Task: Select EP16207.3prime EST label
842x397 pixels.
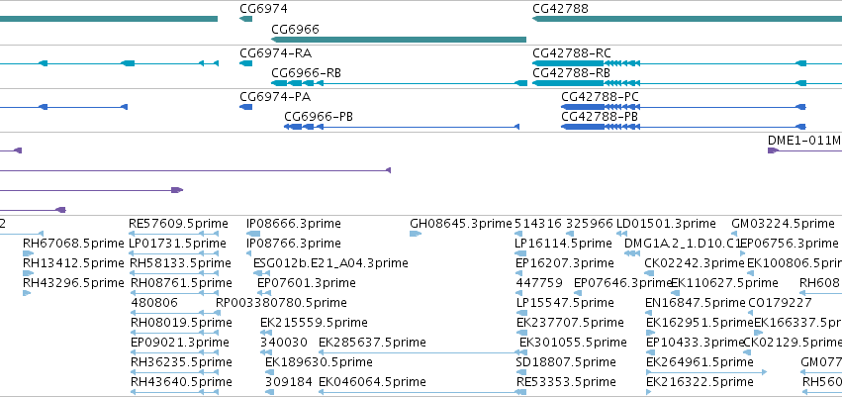Action: point(565,263)
